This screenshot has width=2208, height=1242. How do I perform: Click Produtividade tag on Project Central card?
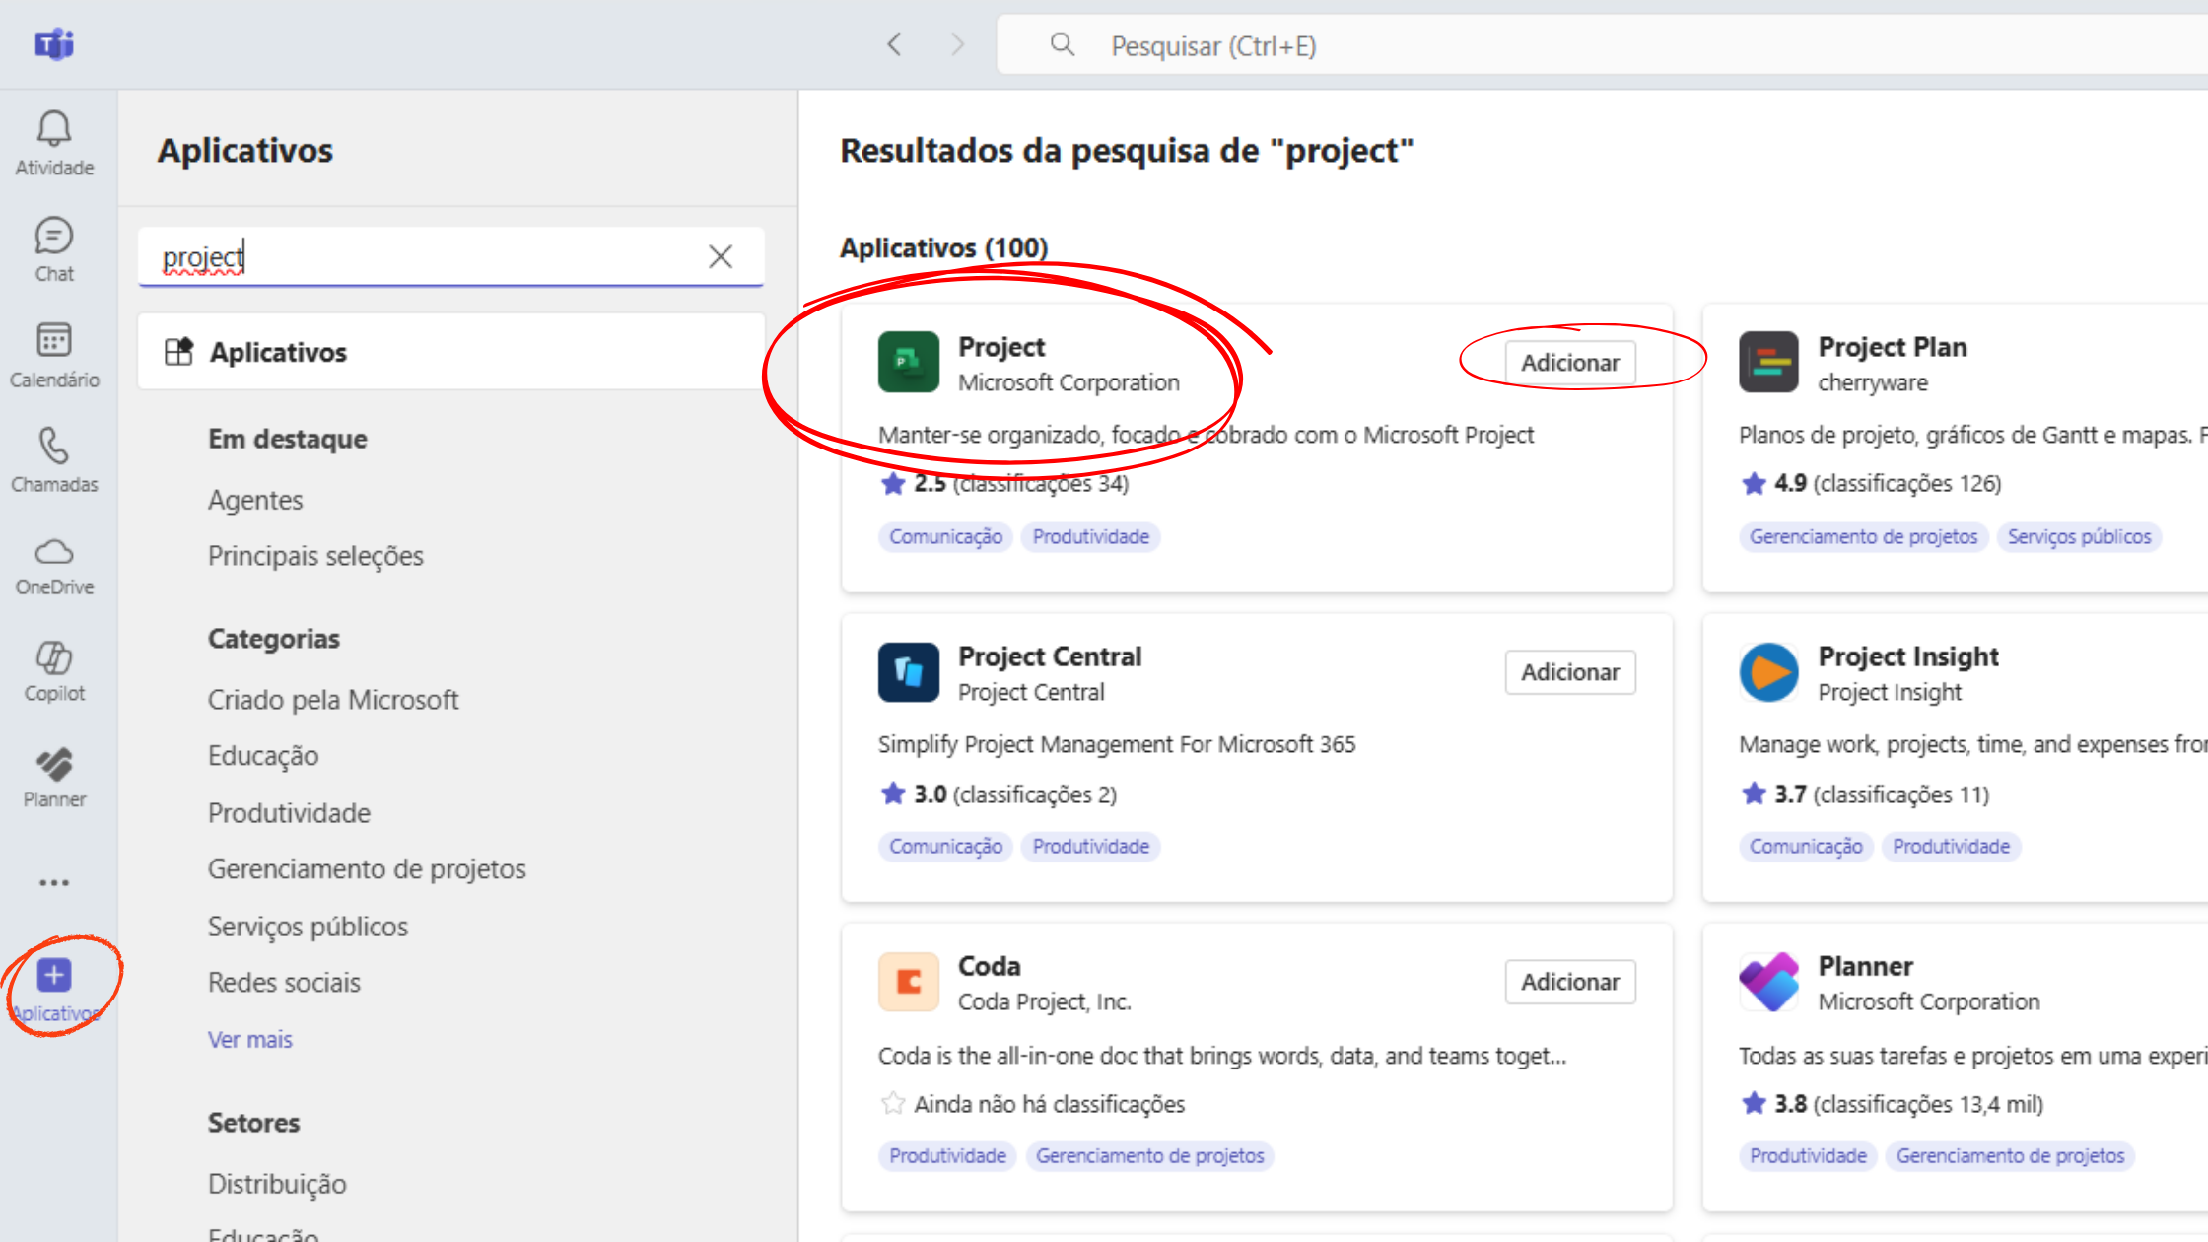[1091, 846]
